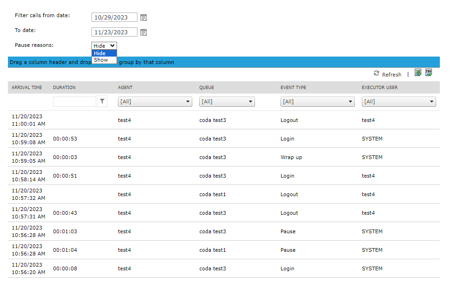Image resolution: width=451 pixels, height=281 pixels.
Task: Export the table to Excel
Action: [418, 73]
